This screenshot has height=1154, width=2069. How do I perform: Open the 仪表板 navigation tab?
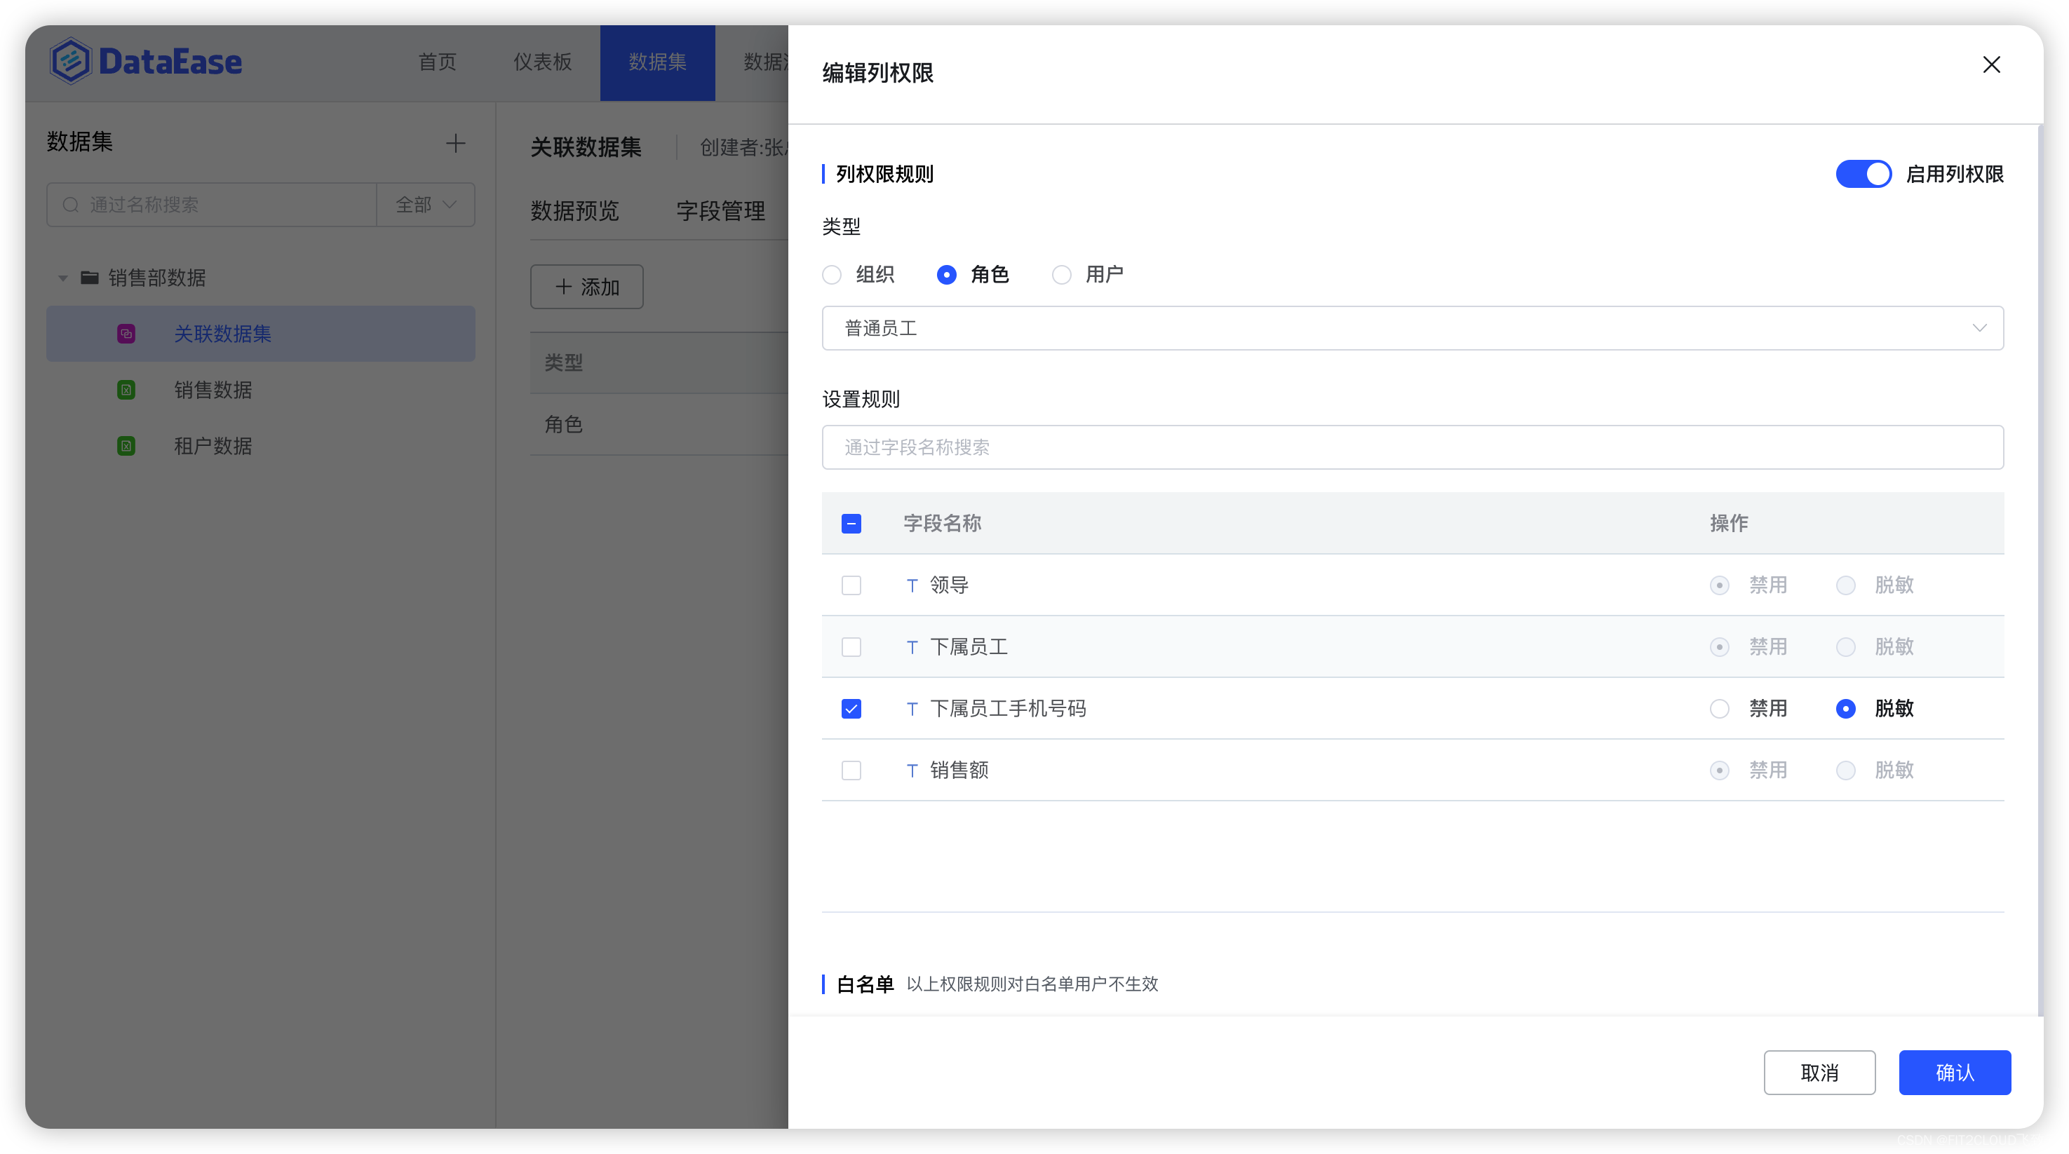(542, 62)
